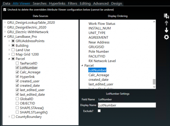Viewport: 170px width, 126px height.
Task: Uncheck the last_edited_date field checkbox
Action: coord(17,94)
